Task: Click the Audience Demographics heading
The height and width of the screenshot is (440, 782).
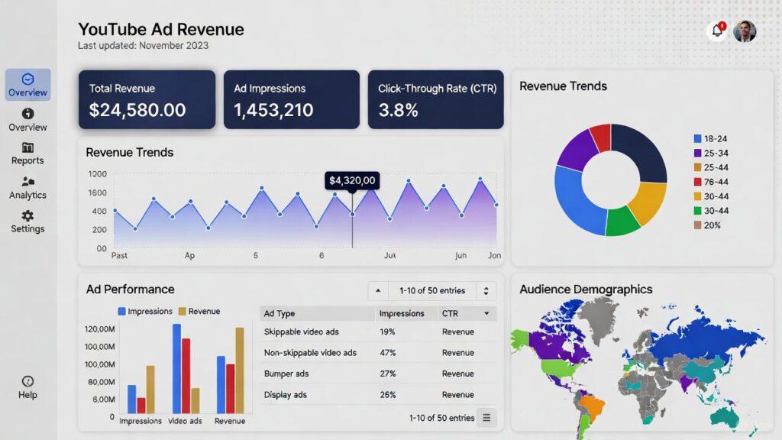Action: tap(586, 290)
